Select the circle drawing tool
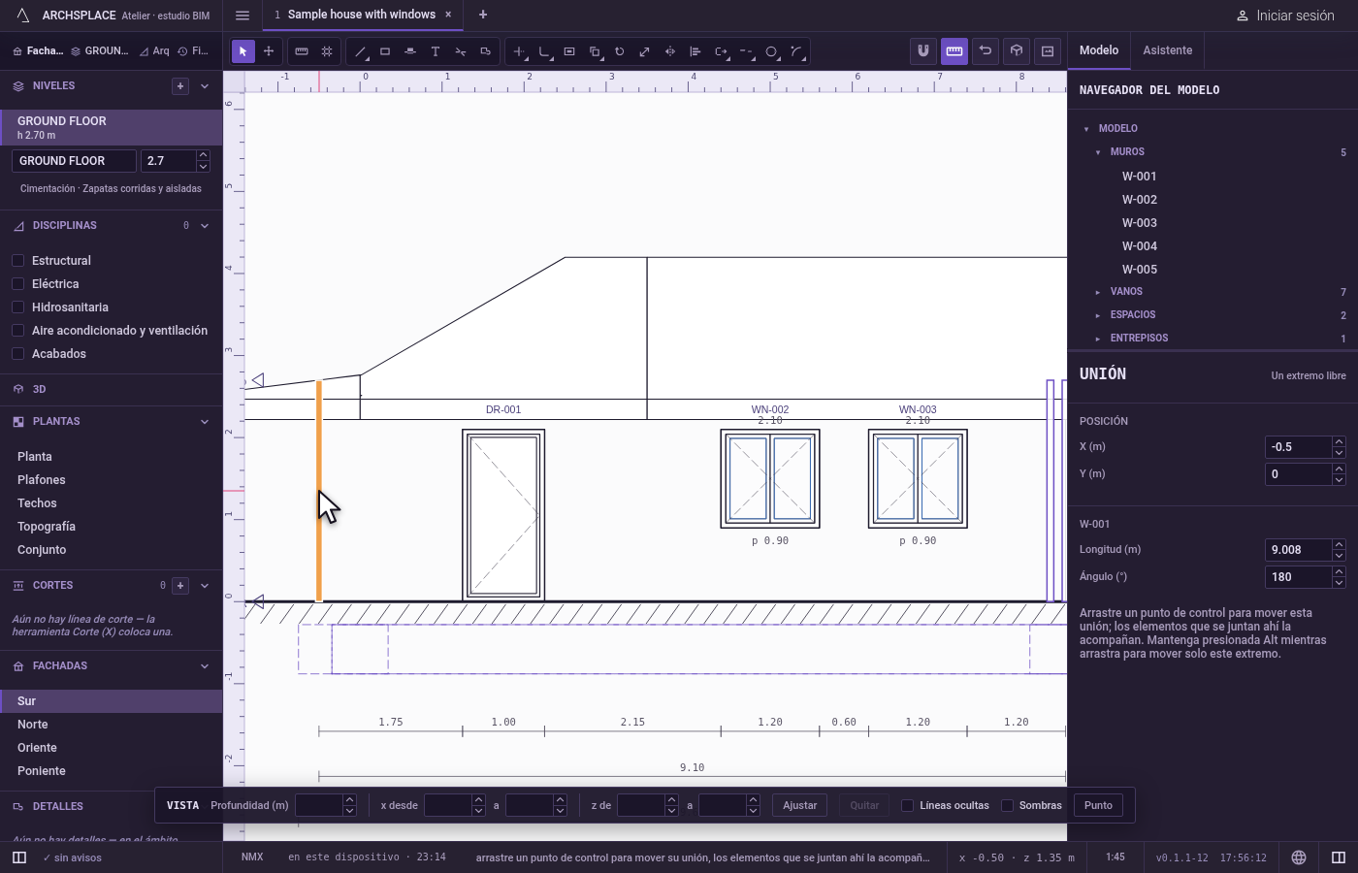Image resolution: width=1358 pixels, height=873 pixels. pos(771,51)
